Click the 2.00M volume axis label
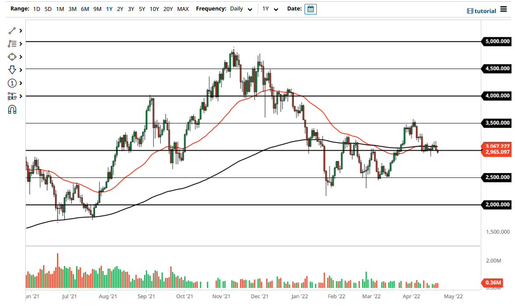The height and width of the screenshot is (308, 515). pyautogui.click(x=494, y=261)
